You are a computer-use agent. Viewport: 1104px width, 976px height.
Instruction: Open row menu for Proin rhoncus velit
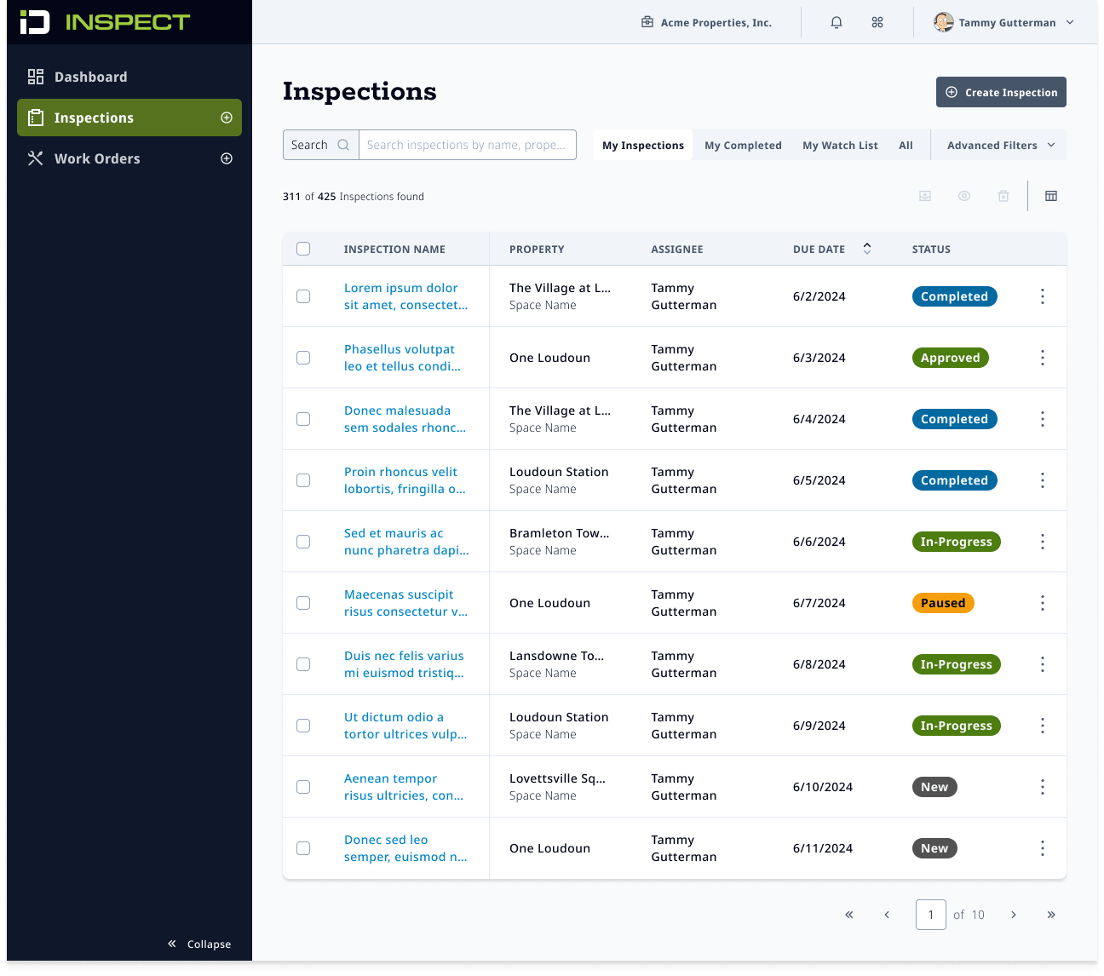point(1043,480)
